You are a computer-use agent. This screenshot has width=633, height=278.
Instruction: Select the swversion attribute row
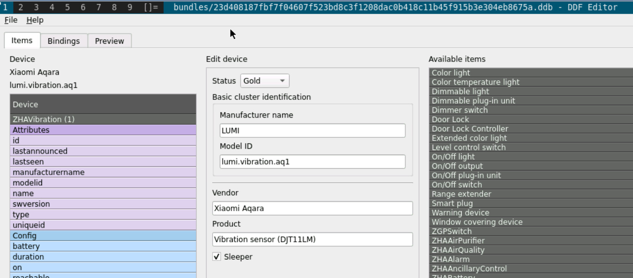click(x=103, y=204)
